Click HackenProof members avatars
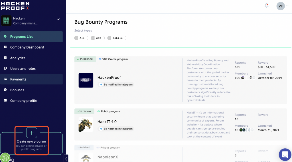The image size is (292, 162). [x=248, y=78]
